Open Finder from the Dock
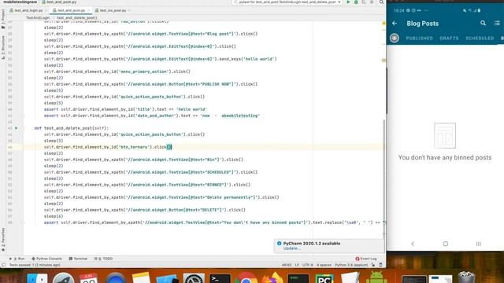 37,277
